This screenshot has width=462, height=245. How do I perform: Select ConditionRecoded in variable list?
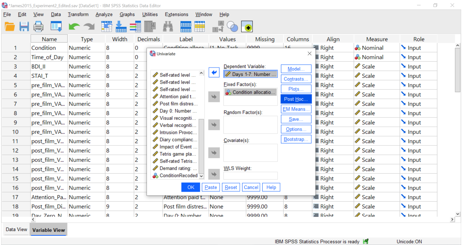175,175
